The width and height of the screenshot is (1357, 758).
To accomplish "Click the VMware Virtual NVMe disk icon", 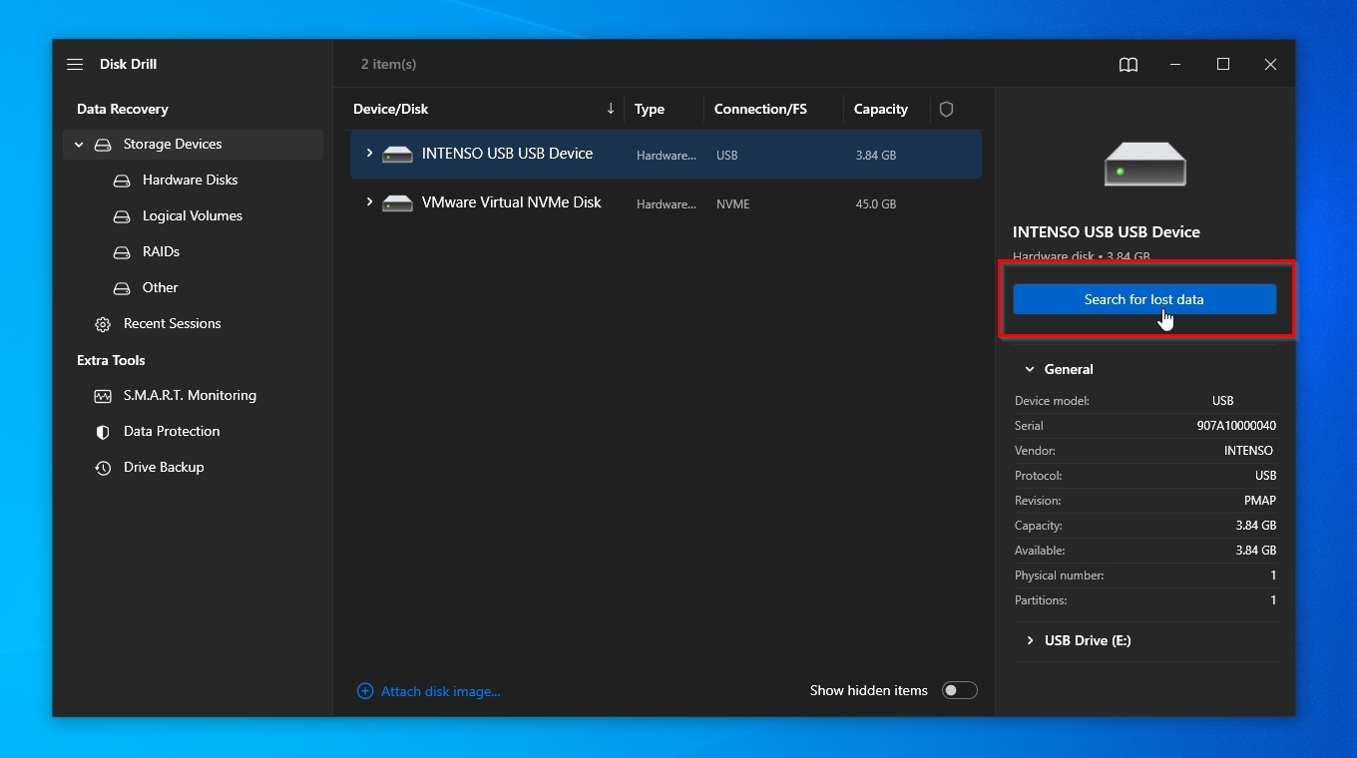I will [397, 203].
